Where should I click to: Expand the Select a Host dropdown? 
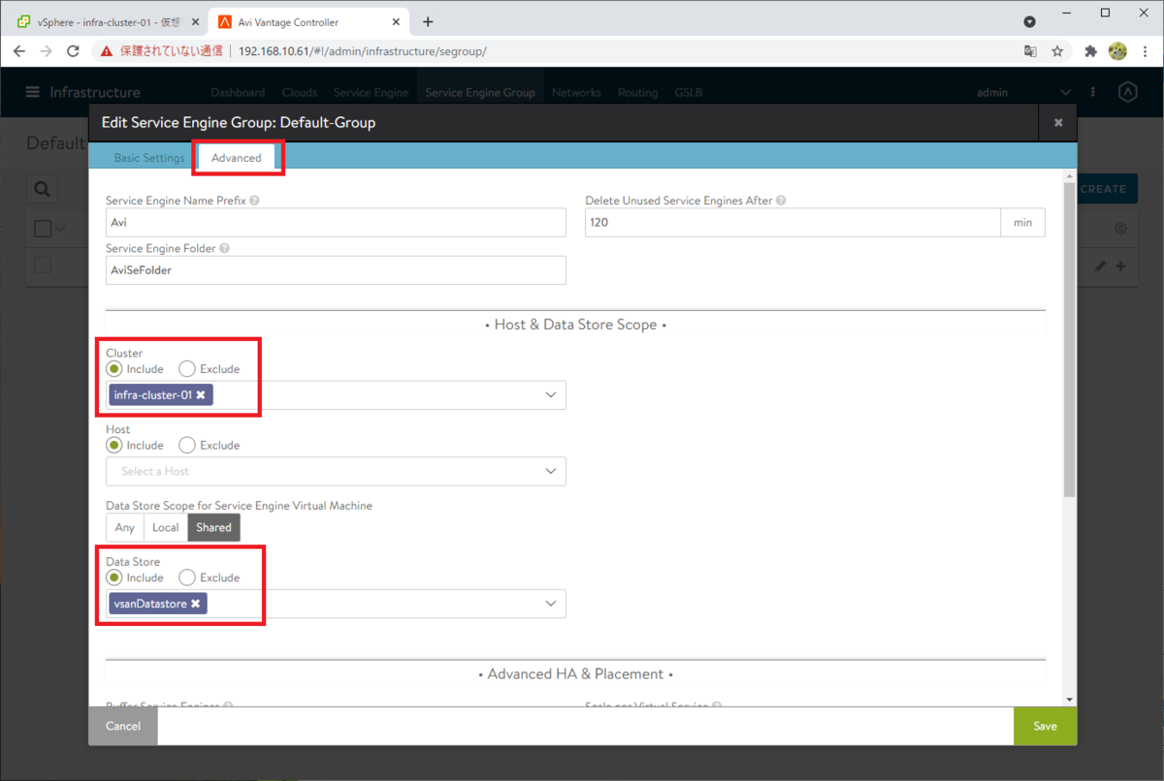pos(551,471)
